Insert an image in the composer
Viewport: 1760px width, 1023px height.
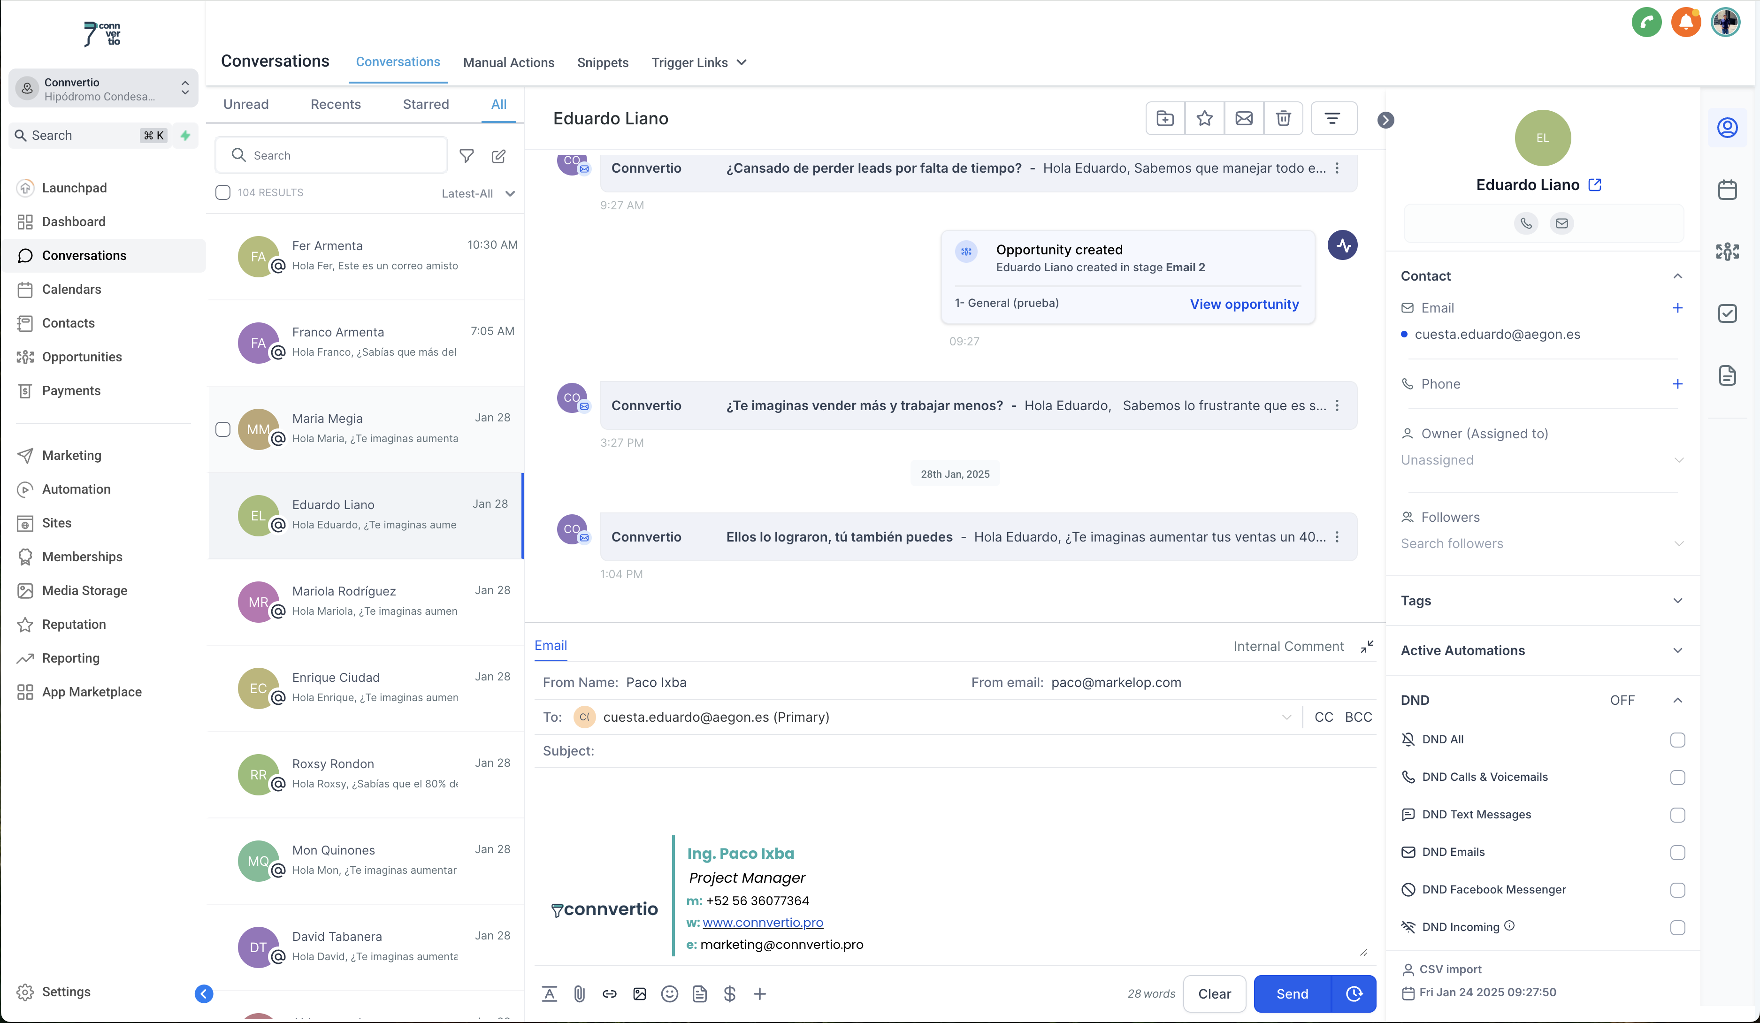click(640, 994)
